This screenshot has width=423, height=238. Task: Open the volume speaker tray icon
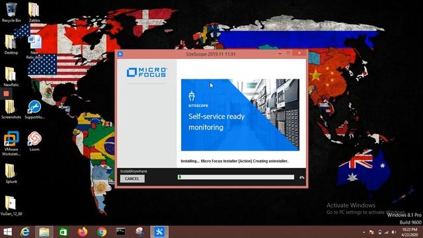click(394, 232)
